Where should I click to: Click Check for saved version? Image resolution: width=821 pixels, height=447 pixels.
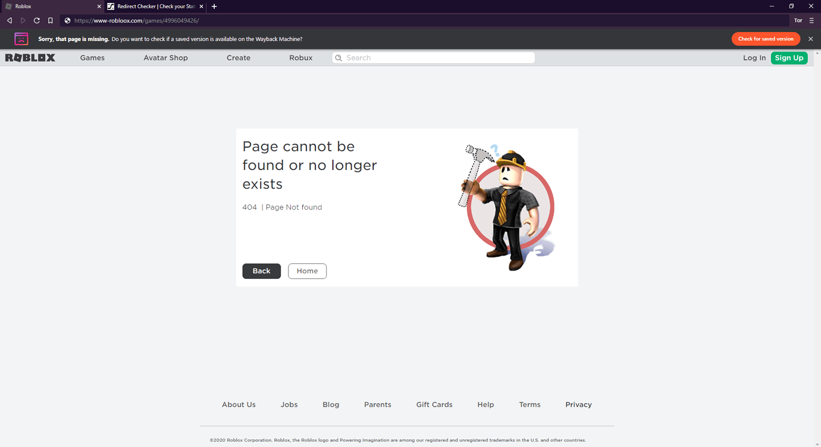click(766, 38)
